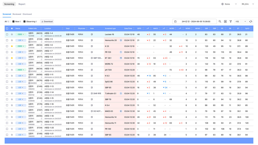This screenshot has width=258, height=145.
Task: Switch to Screening top tab
Action: pyautogui.click(x=9, y=4)
